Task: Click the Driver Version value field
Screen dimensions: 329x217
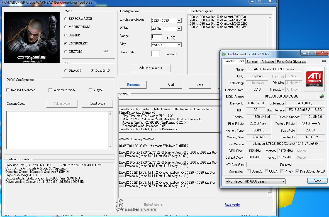Action: (285, 144)
